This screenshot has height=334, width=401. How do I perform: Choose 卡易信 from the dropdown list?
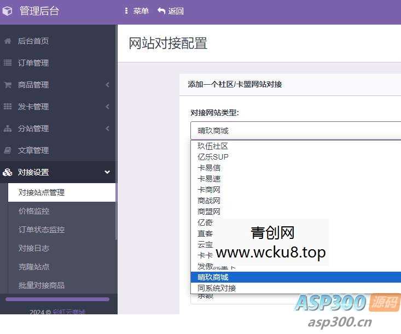295,168
